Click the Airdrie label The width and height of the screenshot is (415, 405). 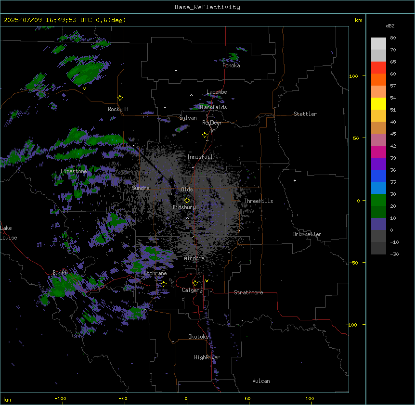[195, 258]
